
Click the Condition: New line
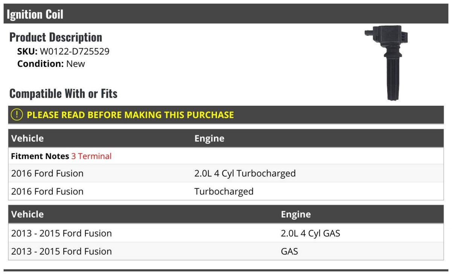coord(51,64)
